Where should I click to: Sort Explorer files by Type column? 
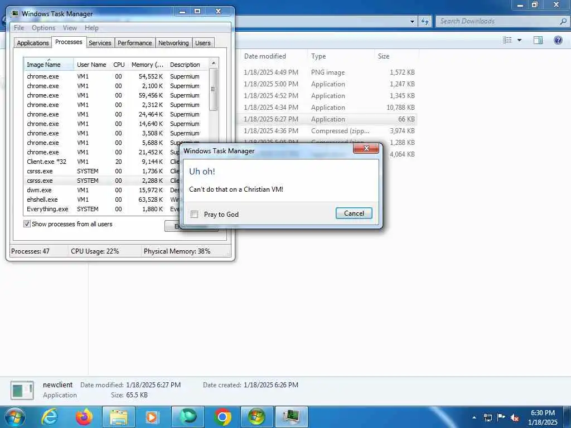tap(341, 56)
